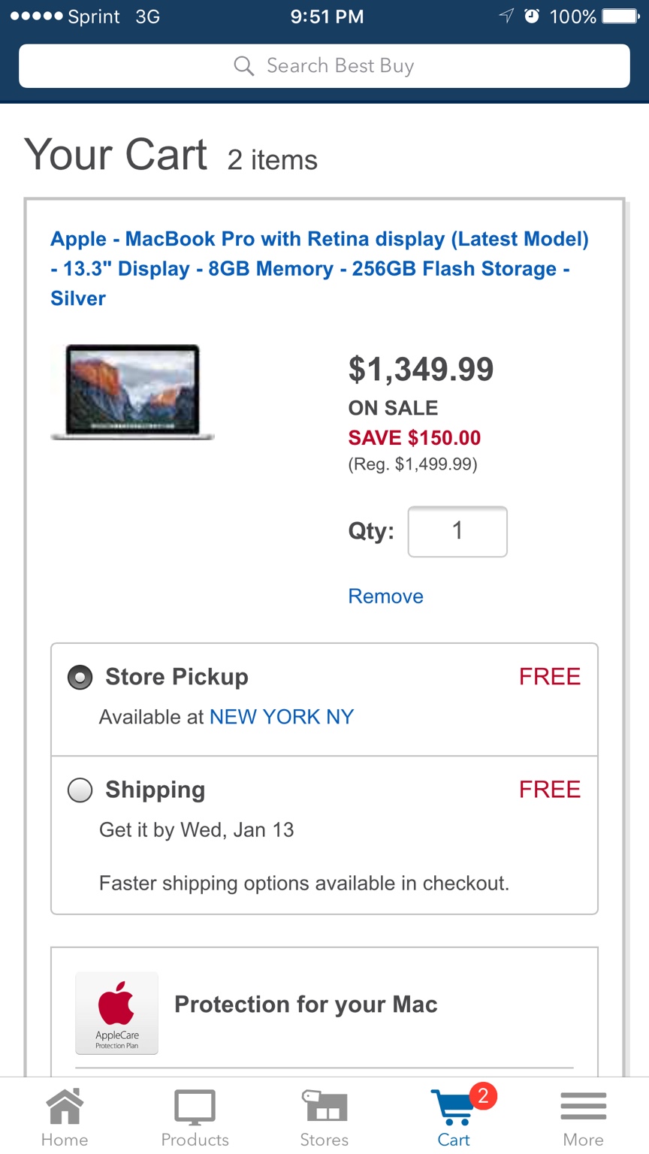Tap the alarm clock status icon
649x1154 pixels.
tap(532, 17)
